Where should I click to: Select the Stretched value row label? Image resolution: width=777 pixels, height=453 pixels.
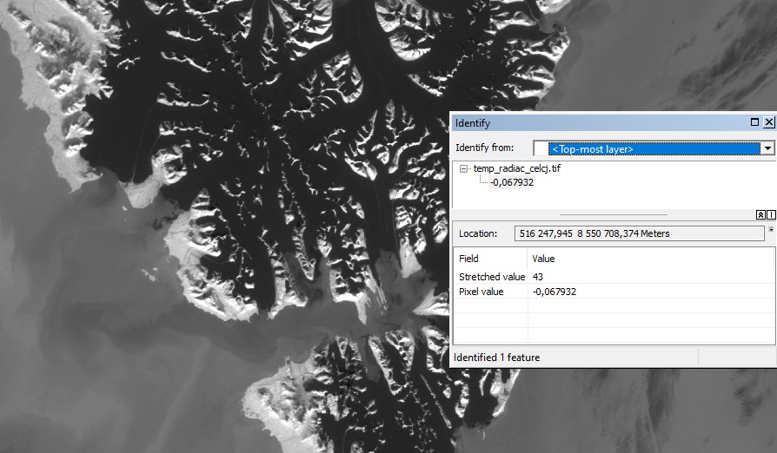coord(492,277)
